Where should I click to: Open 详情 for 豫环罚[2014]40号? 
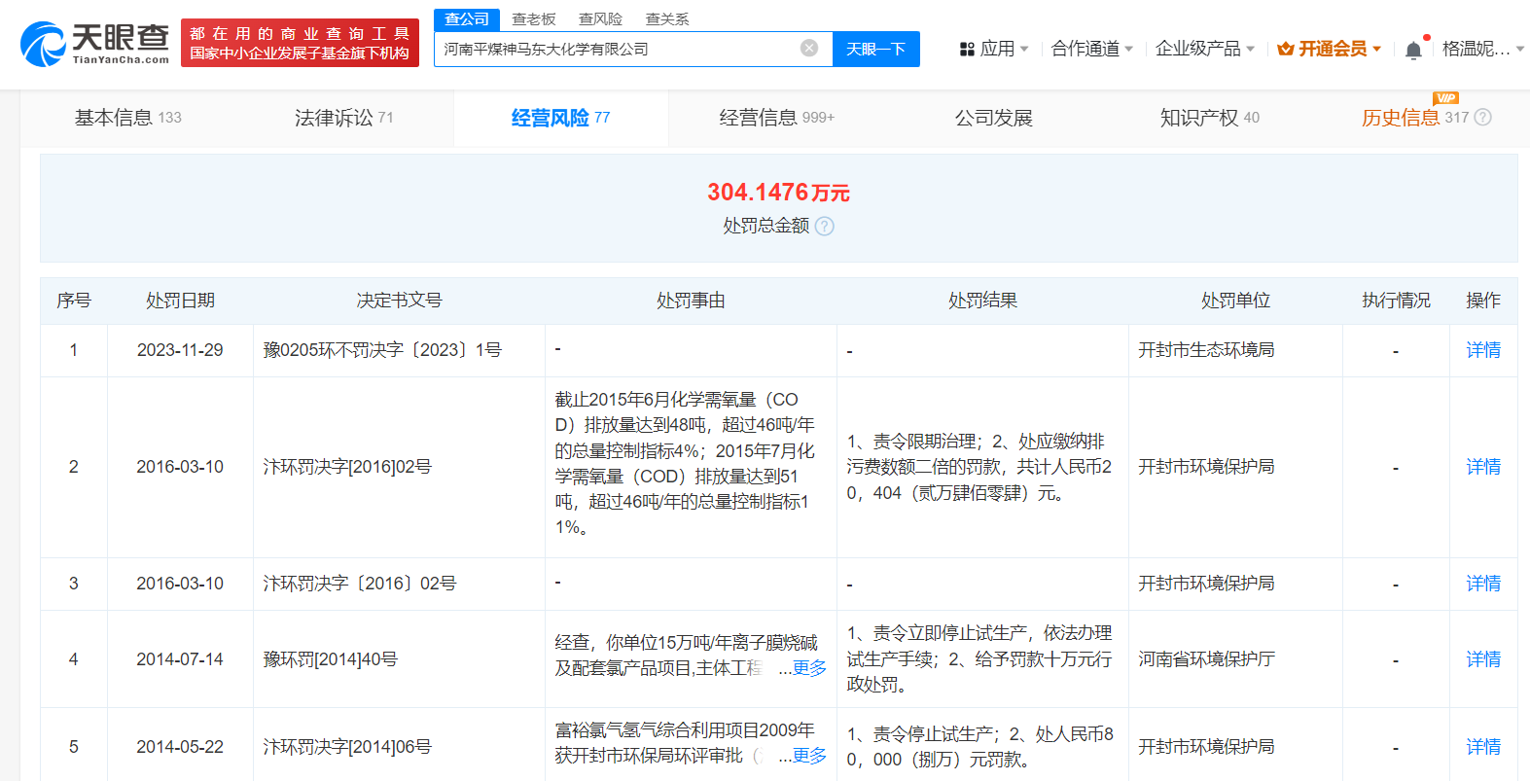[1483, 659]
